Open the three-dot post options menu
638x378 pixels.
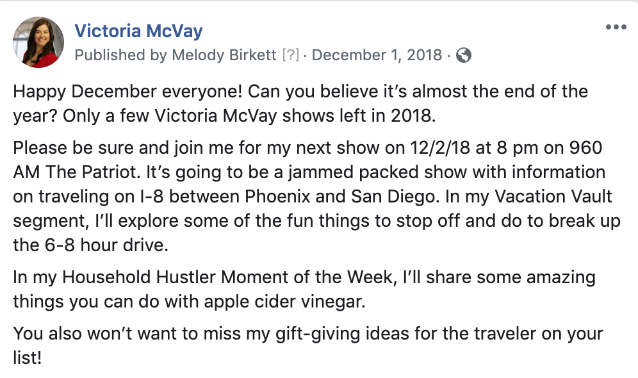[616, 28]
